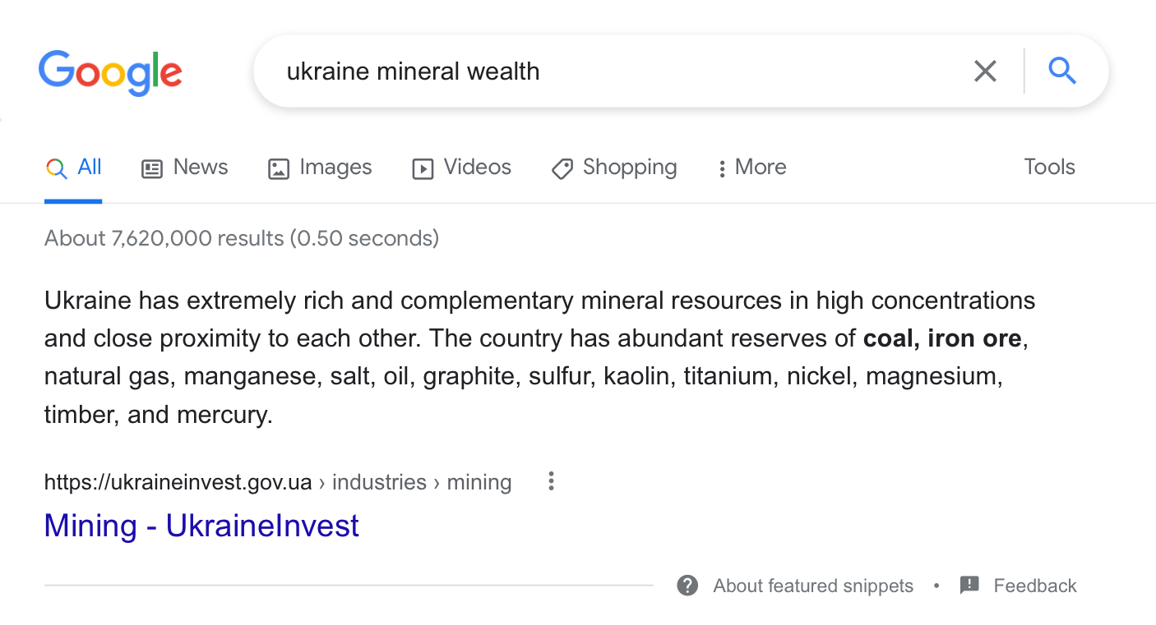Viewport: 1156px width, 625px height.
Task: Click the blue magnifying glass search button
Action: [x=1062, y=71]
